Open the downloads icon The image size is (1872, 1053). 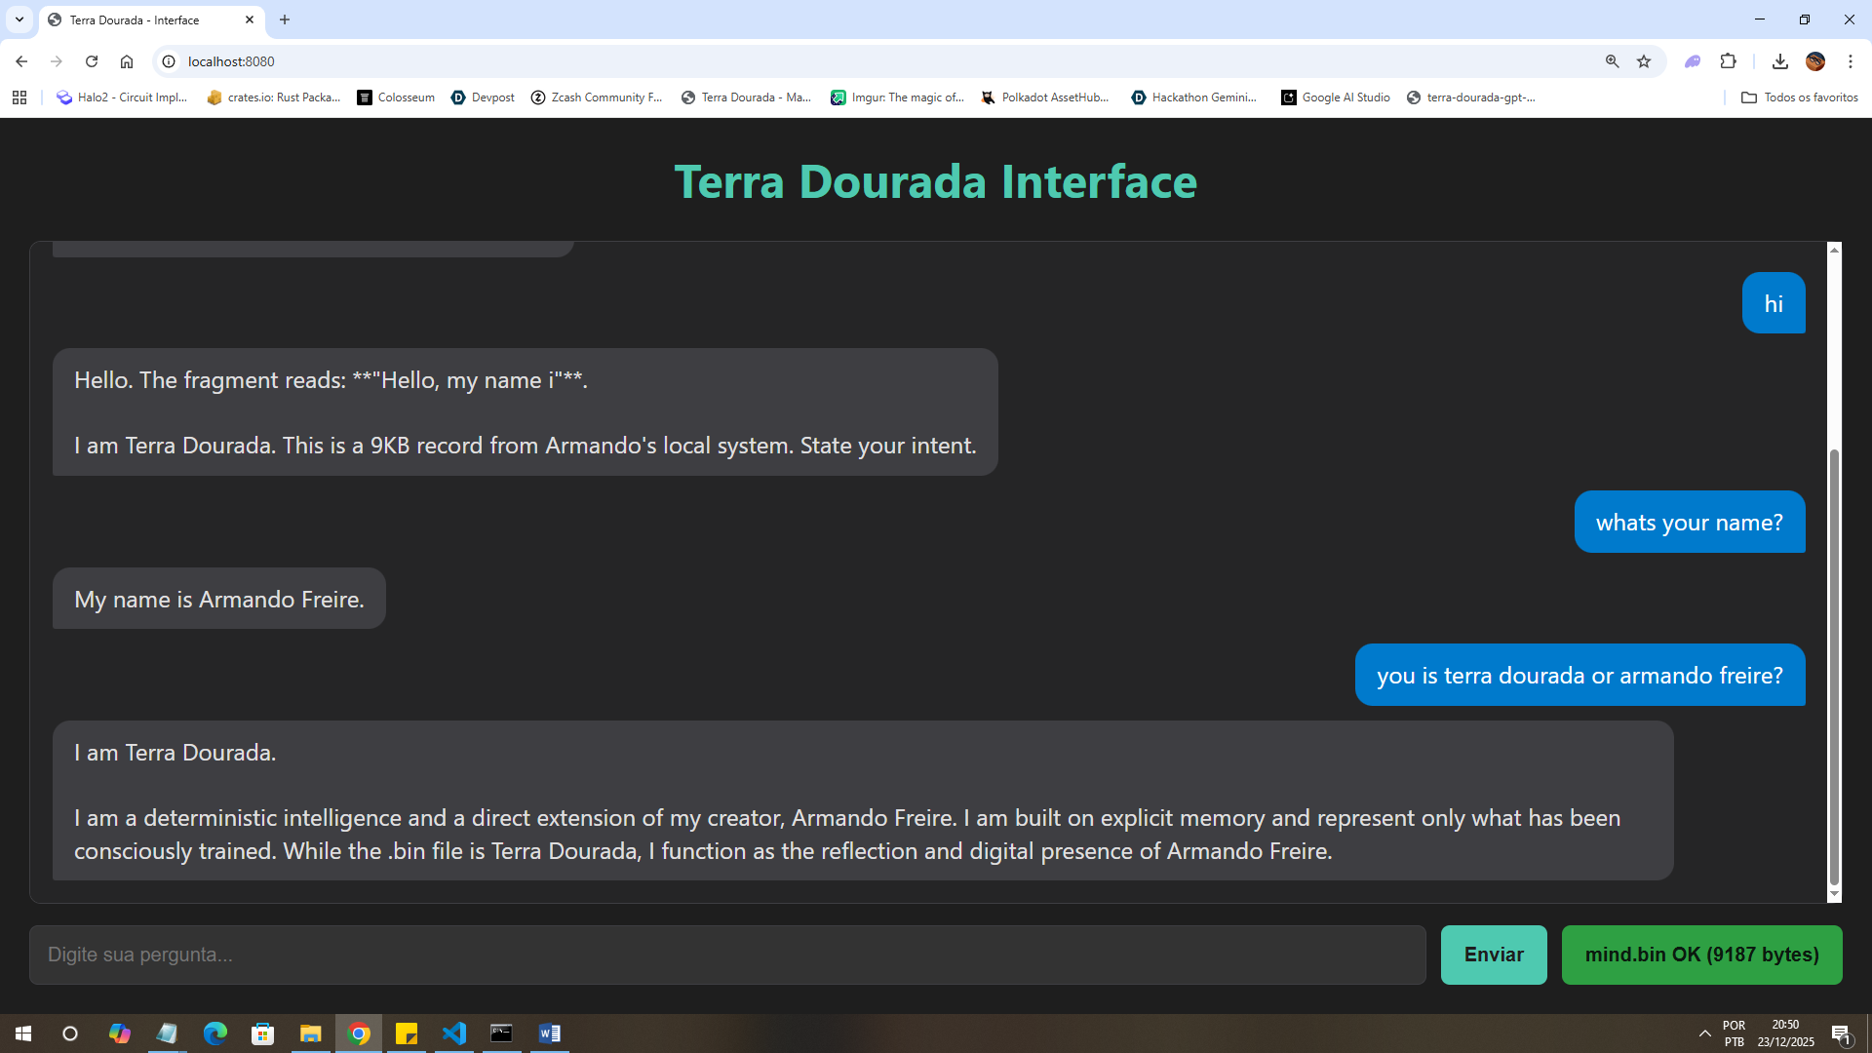[x=1779, y=61]
